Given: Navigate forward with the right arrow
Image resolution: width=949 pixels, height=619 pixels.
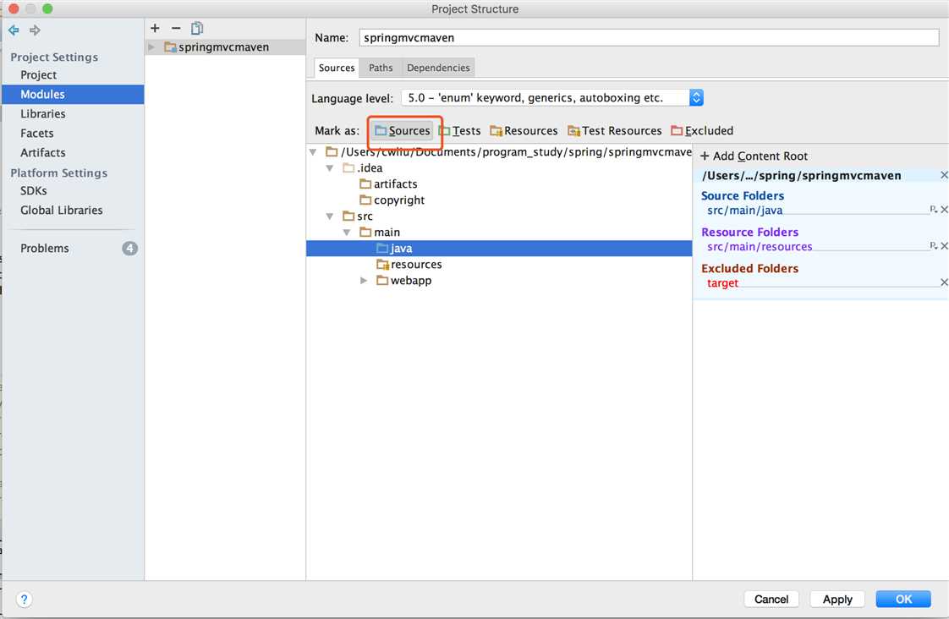Looking at the screenshot, I should (36, 30).
